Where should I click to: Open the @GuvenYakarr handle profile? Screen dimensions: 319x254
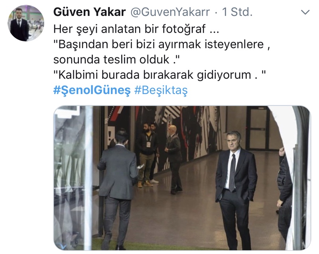click(170, 12)
